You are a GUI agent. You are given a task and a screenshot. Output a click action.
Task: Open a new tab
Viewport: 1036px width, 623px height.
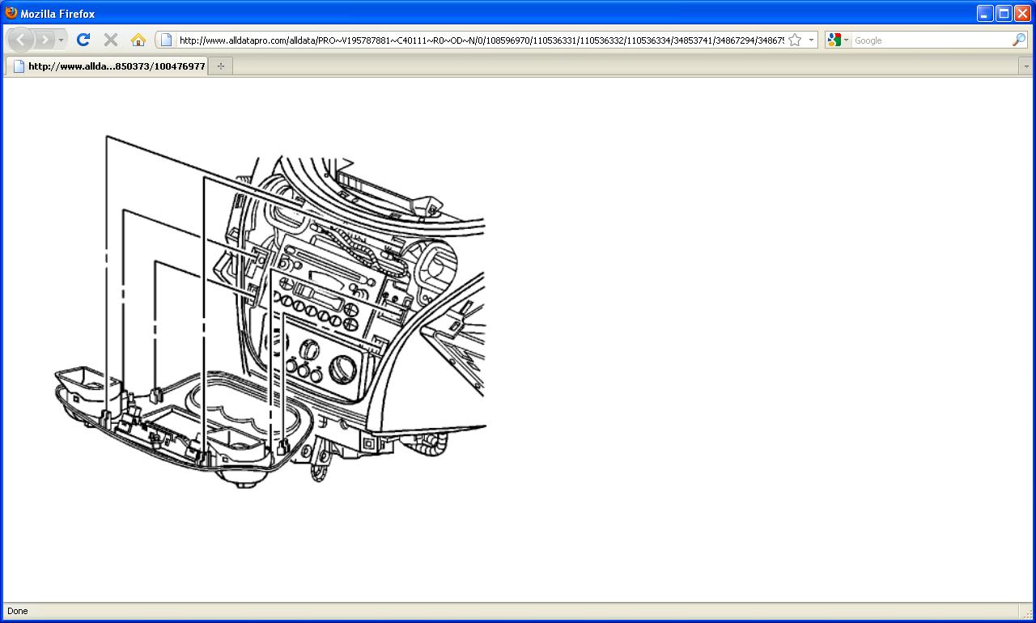pos(221,66)
